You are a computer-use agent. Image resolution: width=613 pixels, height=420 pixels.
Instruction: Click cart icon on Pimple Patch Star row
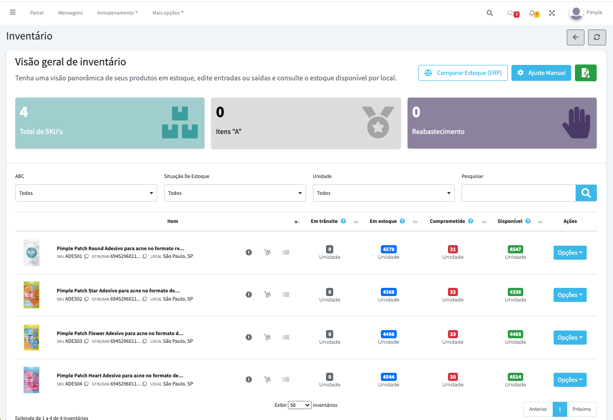[x=268, y=295]
